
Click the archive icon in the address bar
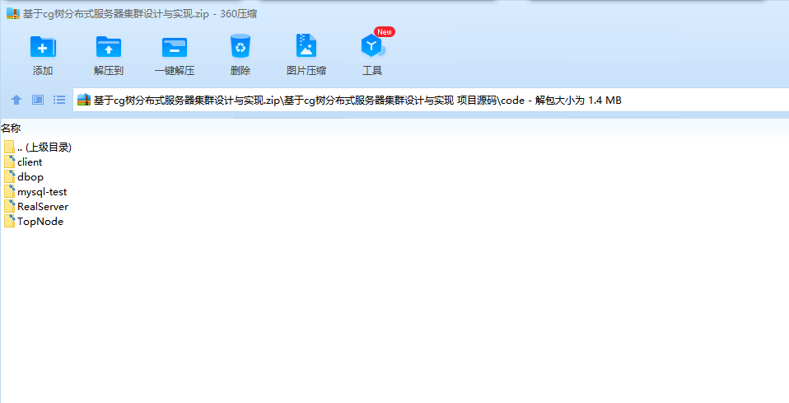[x=84, y=100]
